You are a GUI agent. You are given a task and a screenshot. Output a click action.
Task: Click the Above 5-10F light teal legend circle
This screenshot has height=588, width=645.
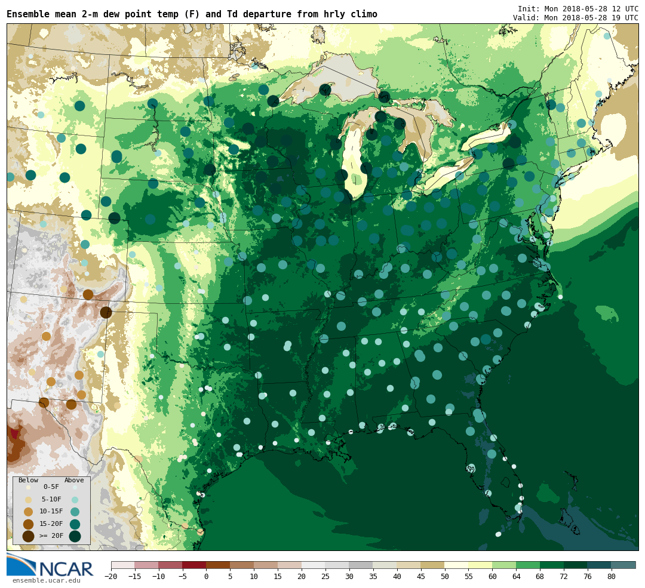click(75, 500)
